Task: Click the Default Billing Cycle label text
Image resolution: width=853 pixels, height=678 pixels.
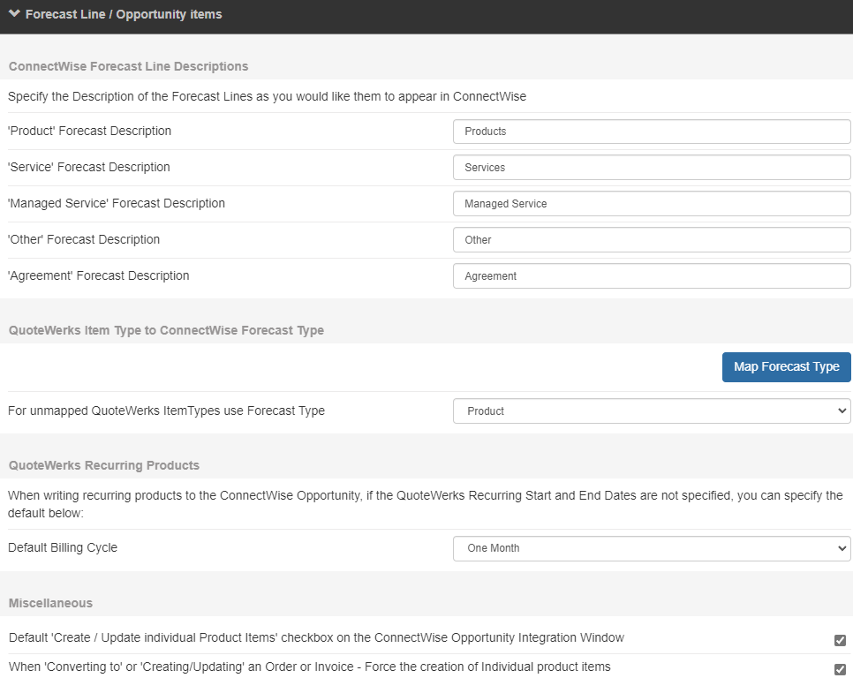Action: 63,547
